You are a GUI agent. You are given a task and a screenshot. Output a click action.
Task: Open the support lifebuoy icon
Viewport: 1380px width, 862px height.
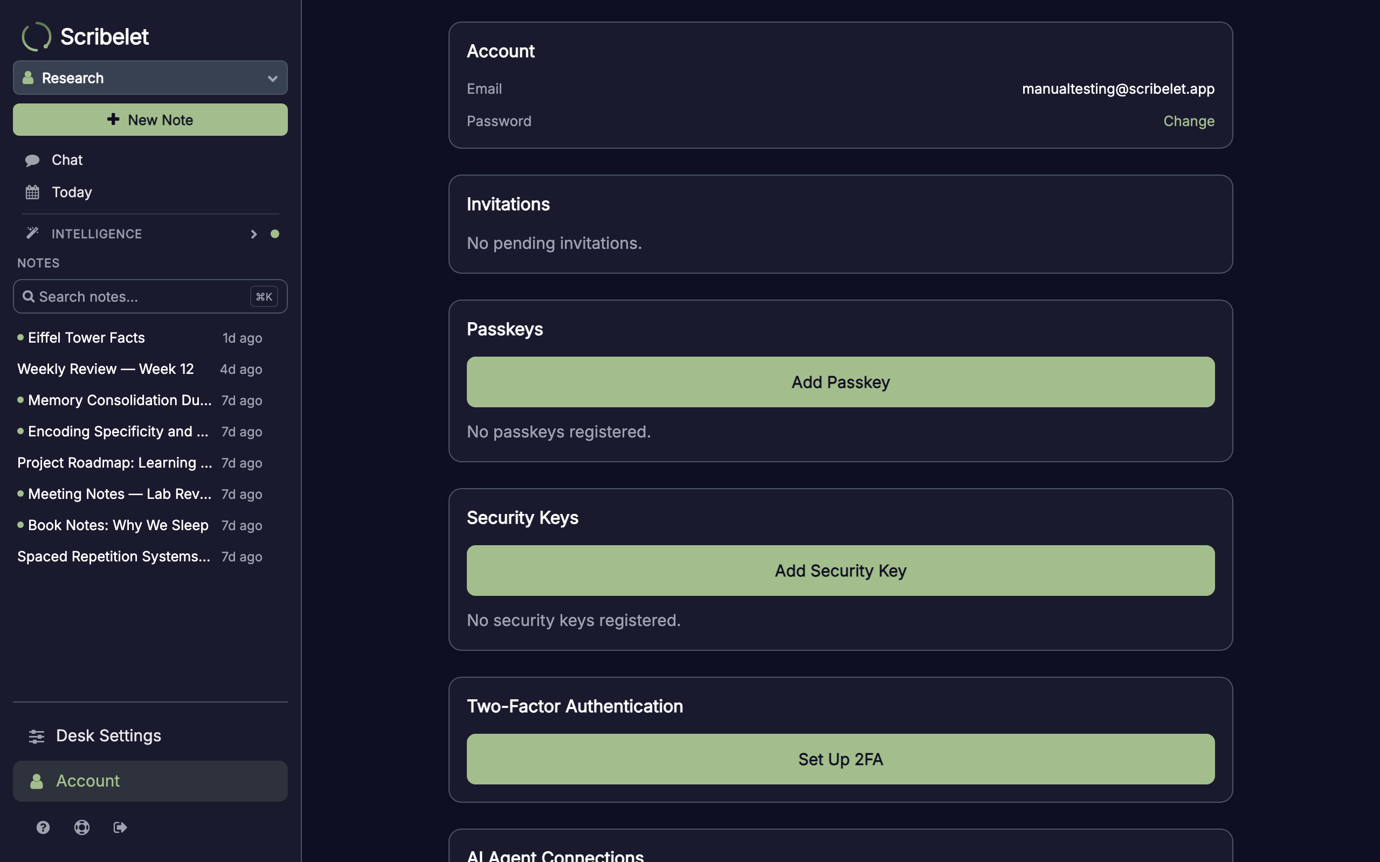click(x=81, y=827)
